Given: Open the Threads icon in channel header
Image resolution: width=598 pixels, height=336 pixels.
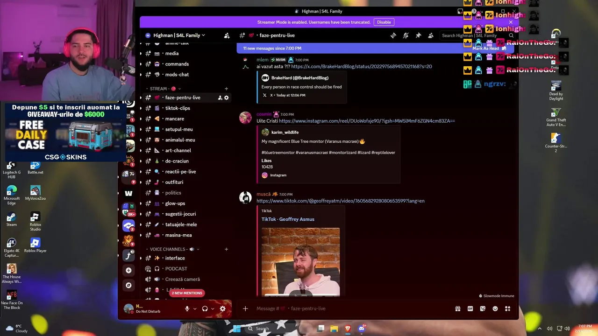Looking at the screenshot, I should (x=393, y=35).
